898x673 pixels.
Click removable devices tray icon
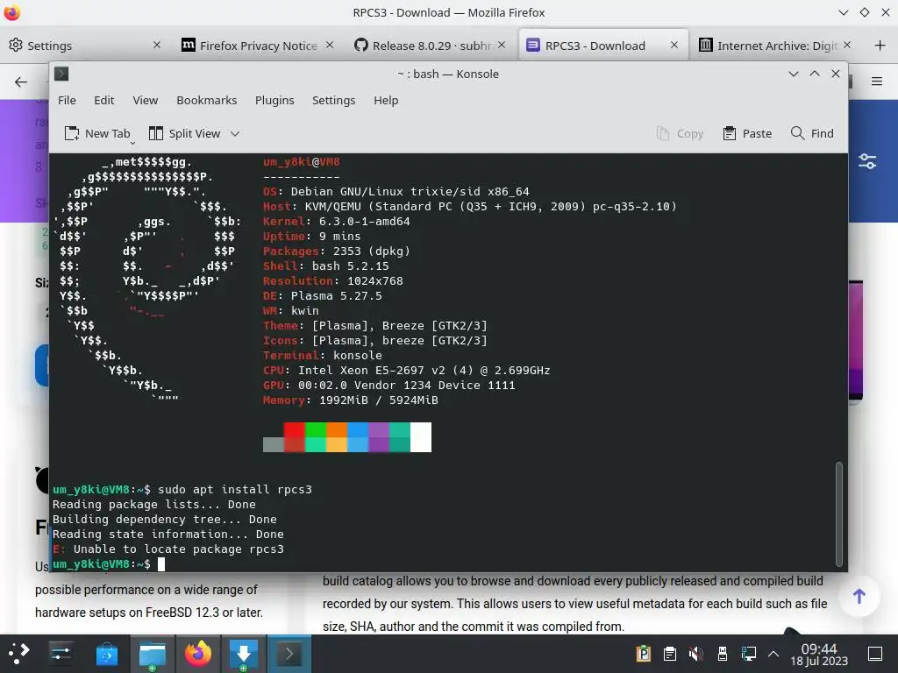(x=723, y=654)
